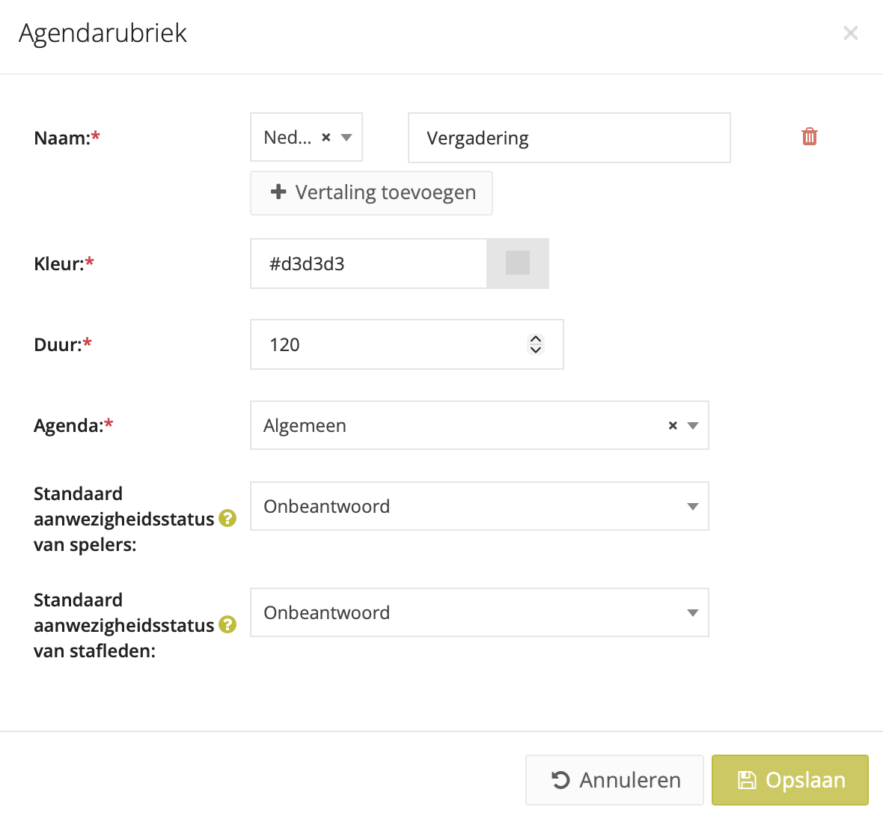Click the plus icon before Vertaling toevoegen
This screenshot has height=816, width=883.
point(278,192)
